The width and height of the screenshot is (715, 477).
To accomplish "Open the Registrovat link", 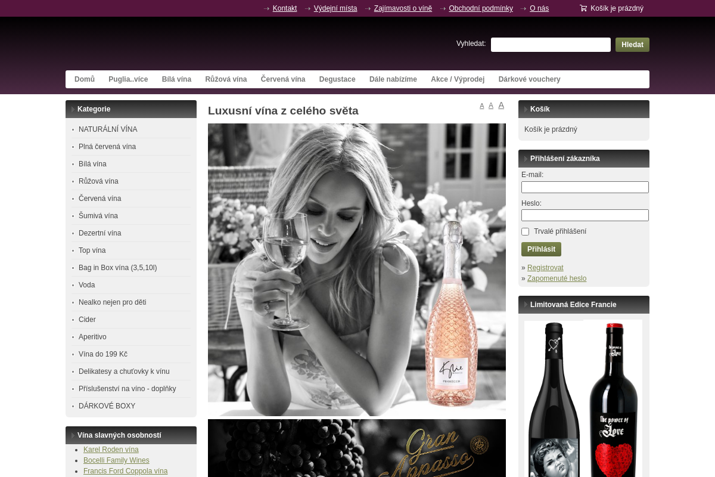I will tap(545, 268).
